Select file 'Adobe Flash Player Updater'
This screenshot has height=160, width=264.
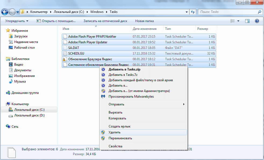[139, 42]
